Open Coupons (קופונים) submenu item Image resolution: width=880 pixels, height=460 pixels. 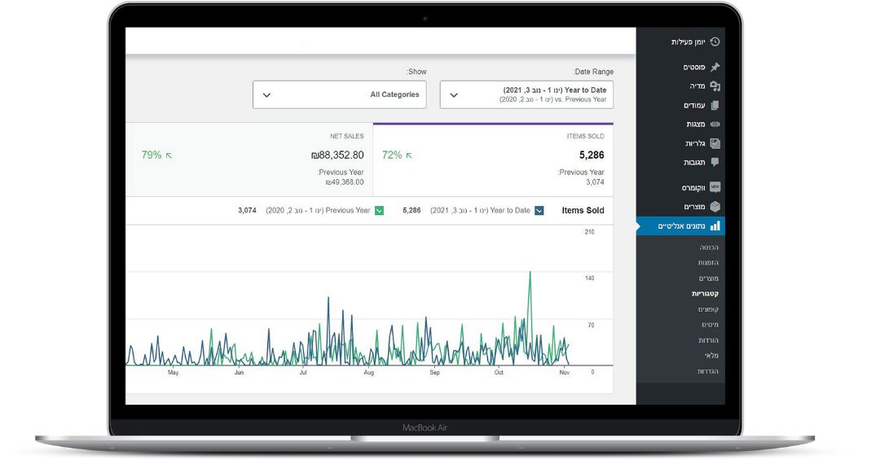[x=708, y=309]
